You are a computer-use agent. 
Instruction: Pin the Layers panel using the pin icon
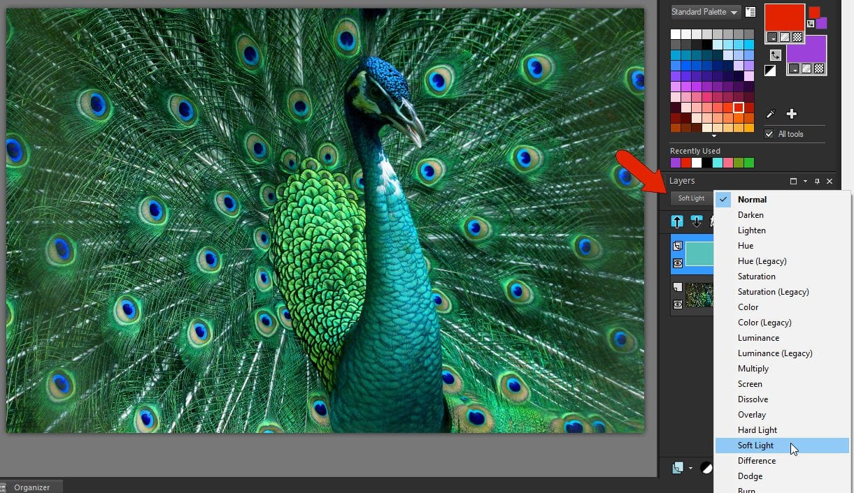[818, 181]
